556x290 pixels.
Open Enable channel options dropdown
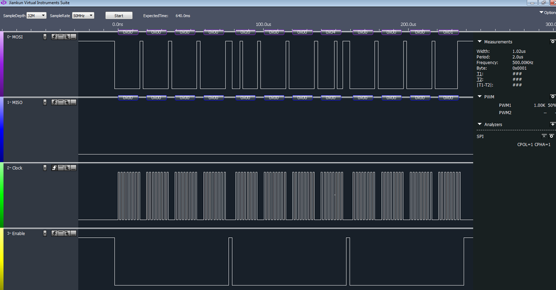click(45, 233)
